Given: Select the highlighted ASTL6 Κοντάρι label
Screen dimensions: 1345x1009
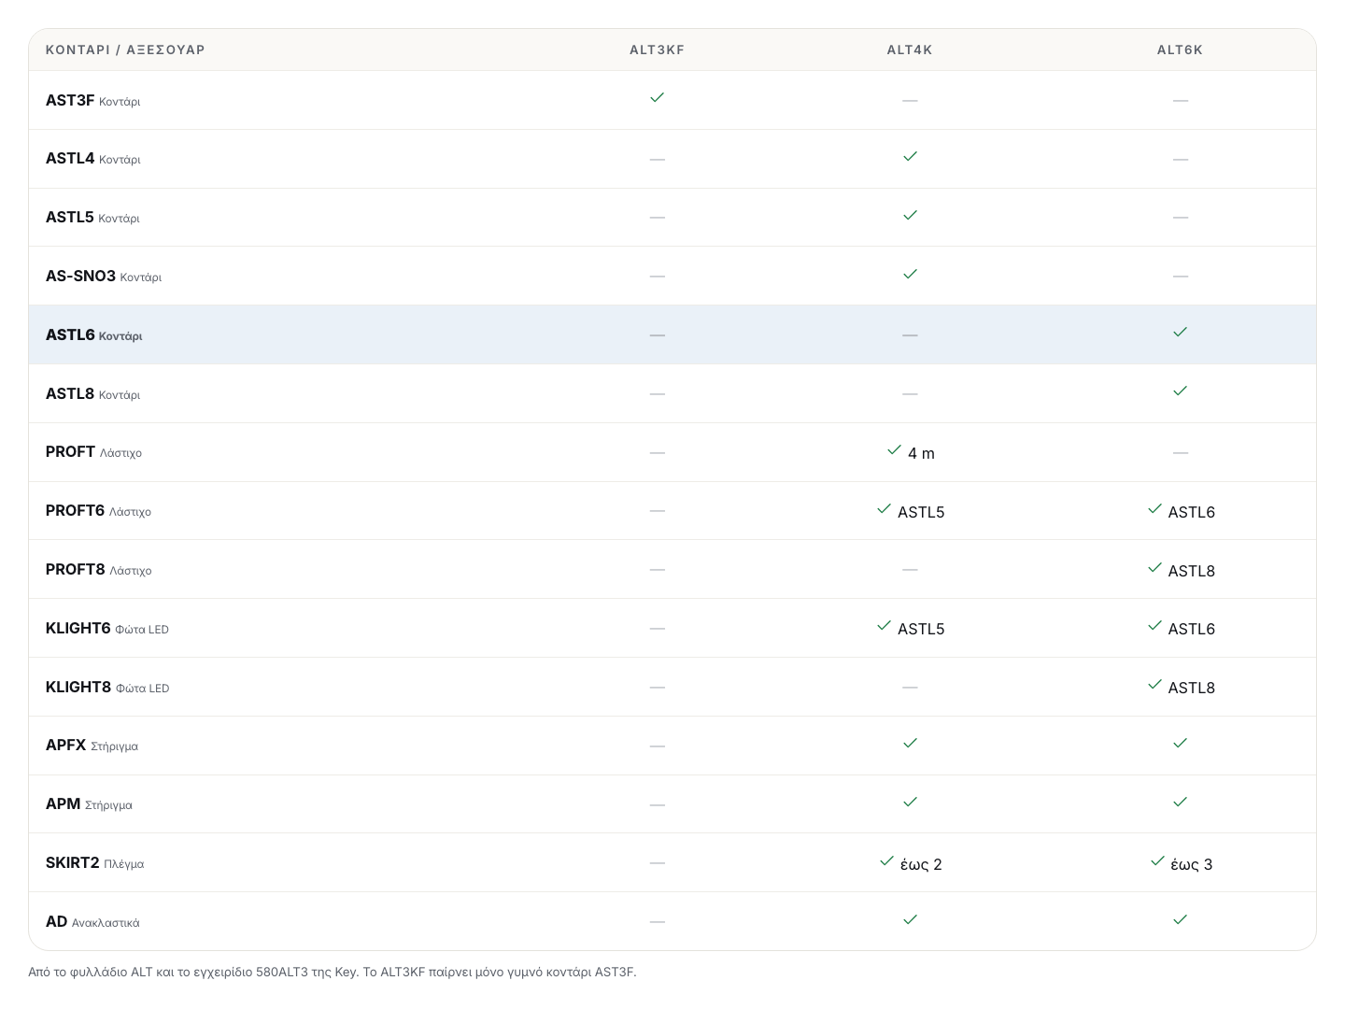Looking at the screenshot, I should (93, 334).
